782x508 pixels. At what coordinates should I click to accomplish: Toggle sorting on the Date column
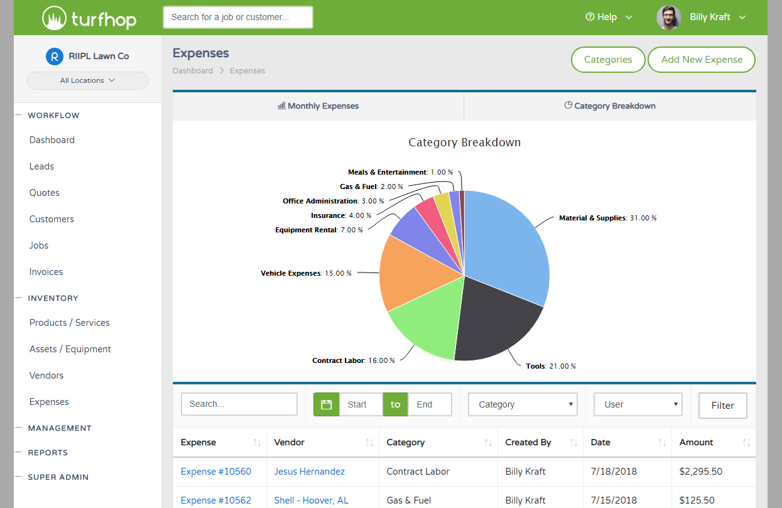[x=661, y=443]
